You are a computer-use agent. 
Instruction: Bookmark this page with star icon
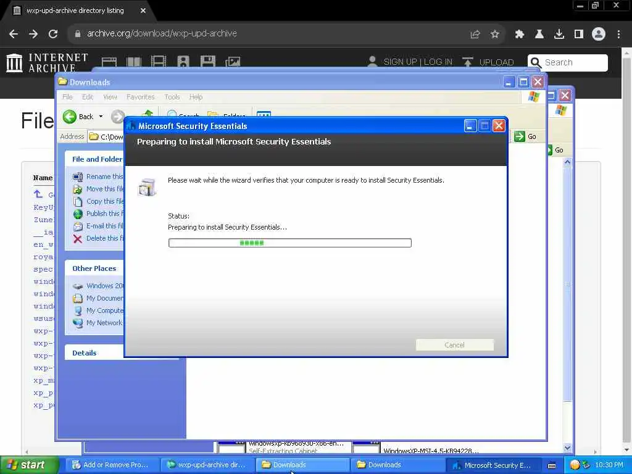tap(495, 35)
